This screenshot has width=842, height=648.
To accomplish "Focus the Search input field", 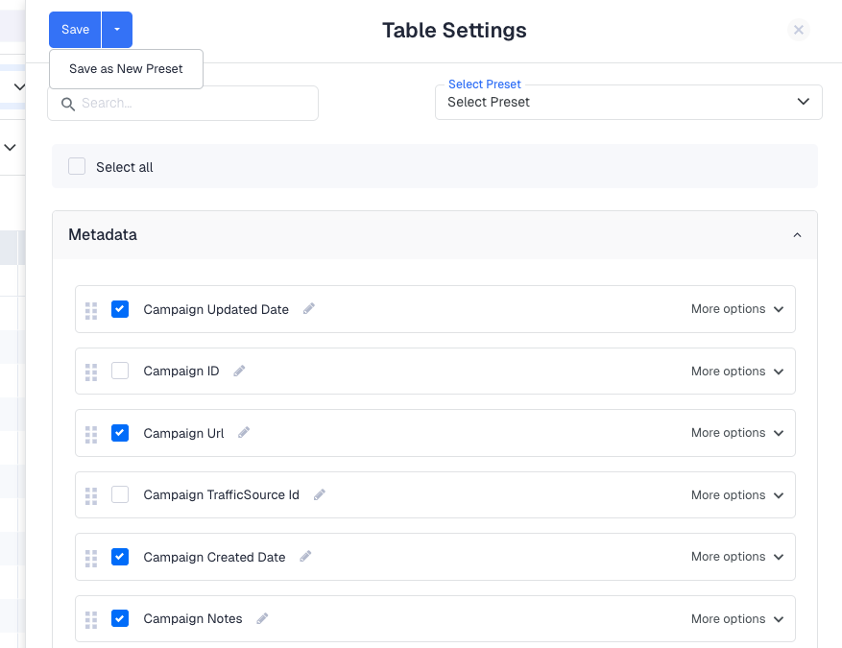I will point(192,103).
